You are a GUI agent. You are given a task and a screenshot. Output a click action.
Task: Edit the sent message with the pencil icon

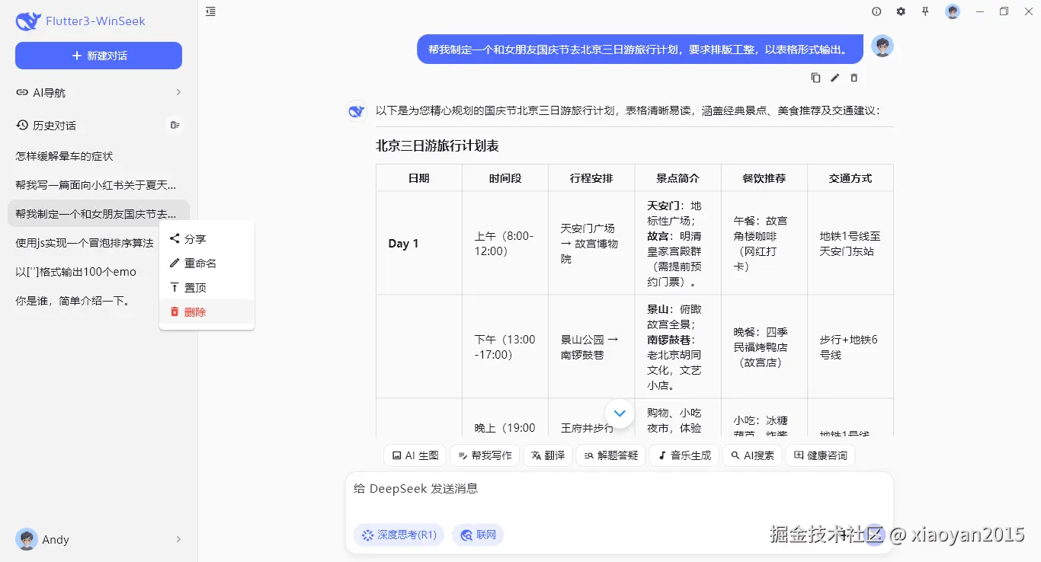(834, 77)
